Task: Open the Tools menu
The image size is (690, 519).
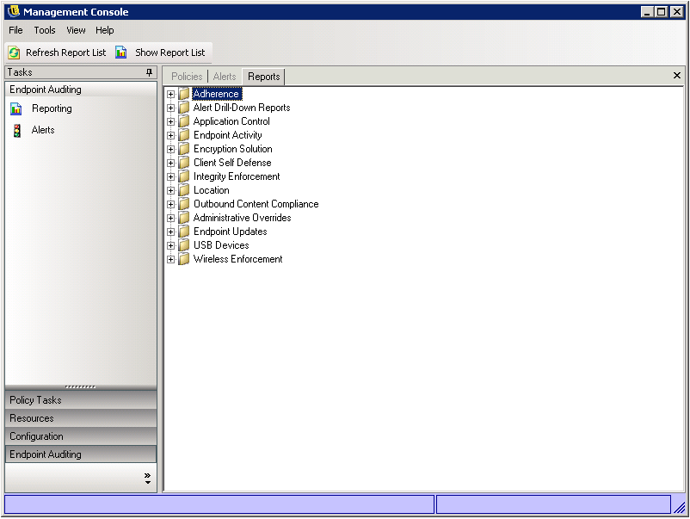Action: click(45, 30)
